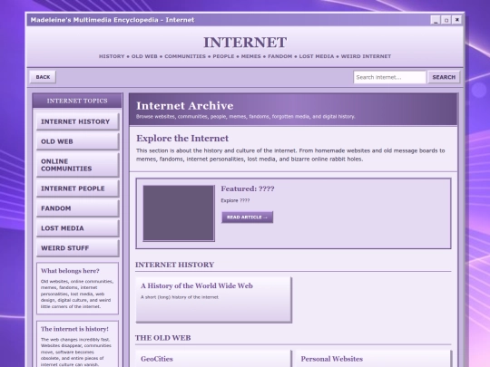Close the encyclopedia window

pyautogui.click(x=456, y=20)
